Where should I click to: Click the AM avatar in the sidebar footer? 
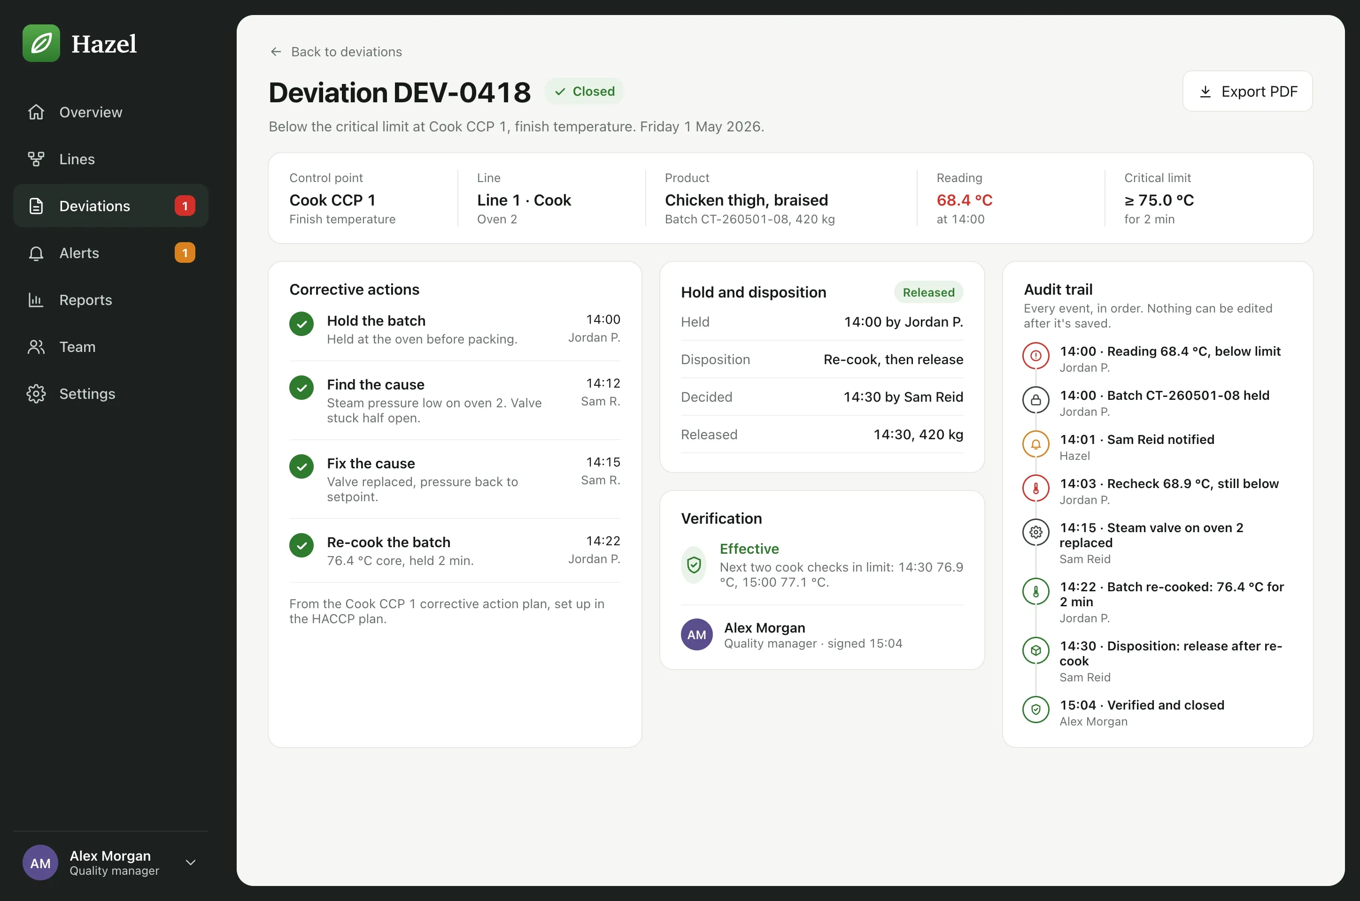(40, 863)
